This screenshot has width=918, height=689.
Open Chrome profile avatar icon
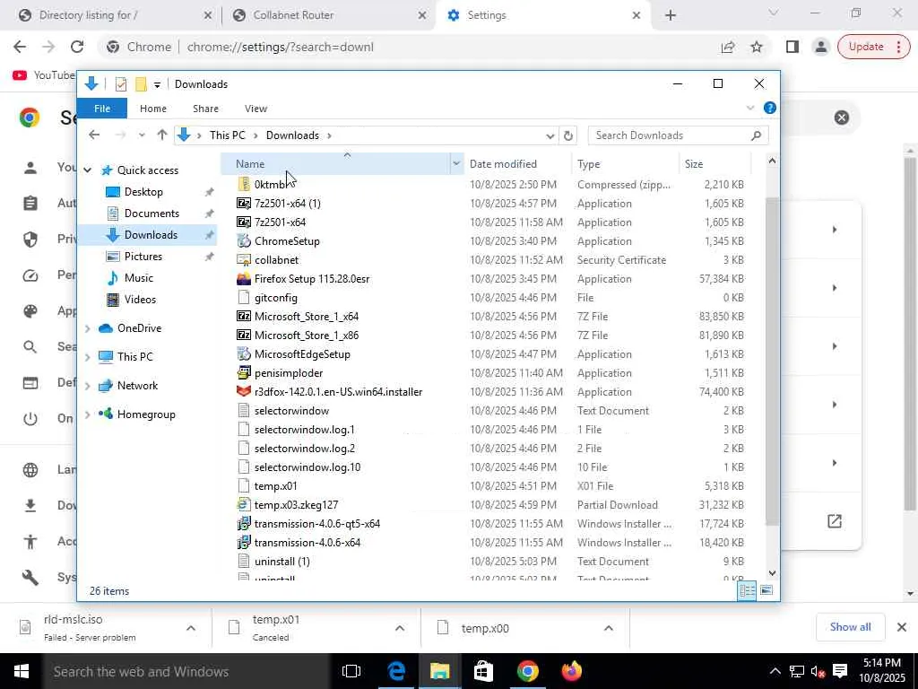point(821,47)
